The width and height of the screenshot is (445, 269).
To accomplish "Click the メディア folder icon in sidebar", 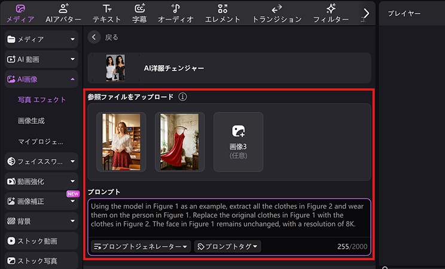I will 11,39.
